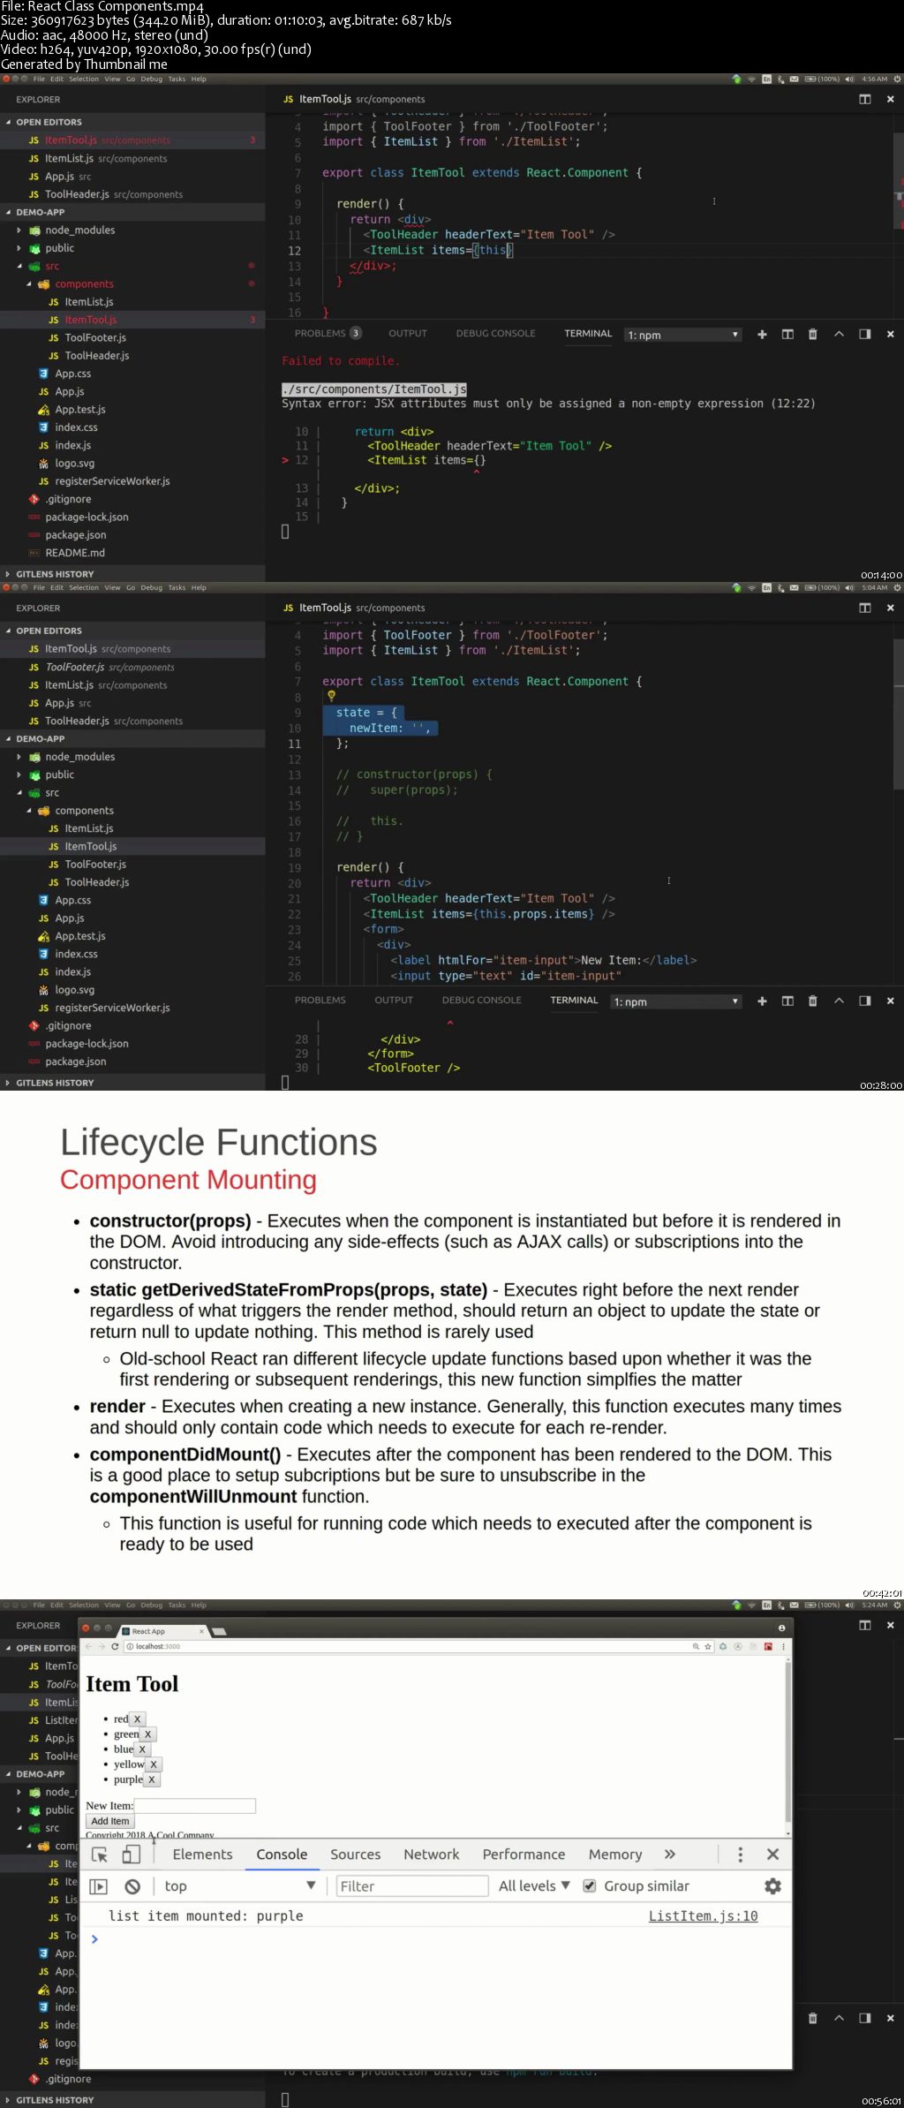Open the top JavaScript context dropdown
Screen dimensions: 904x2108
pyautogui.click(x=240, y=1886)
